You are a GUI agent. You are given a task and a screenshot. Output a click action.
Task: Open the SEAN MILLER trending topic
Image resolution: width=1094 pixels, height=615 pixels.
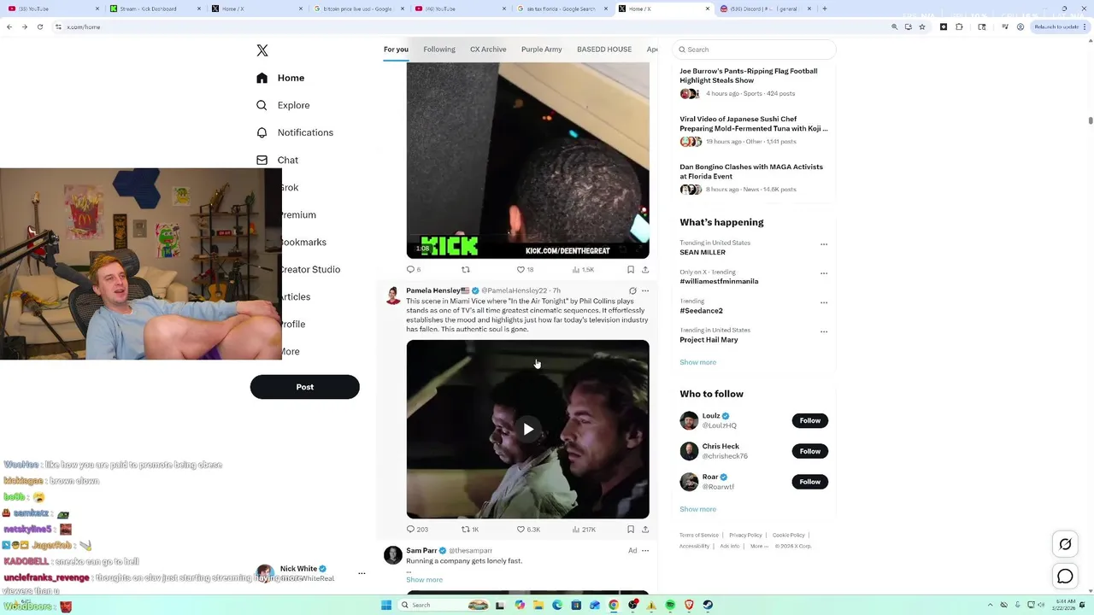coord(703,253)
